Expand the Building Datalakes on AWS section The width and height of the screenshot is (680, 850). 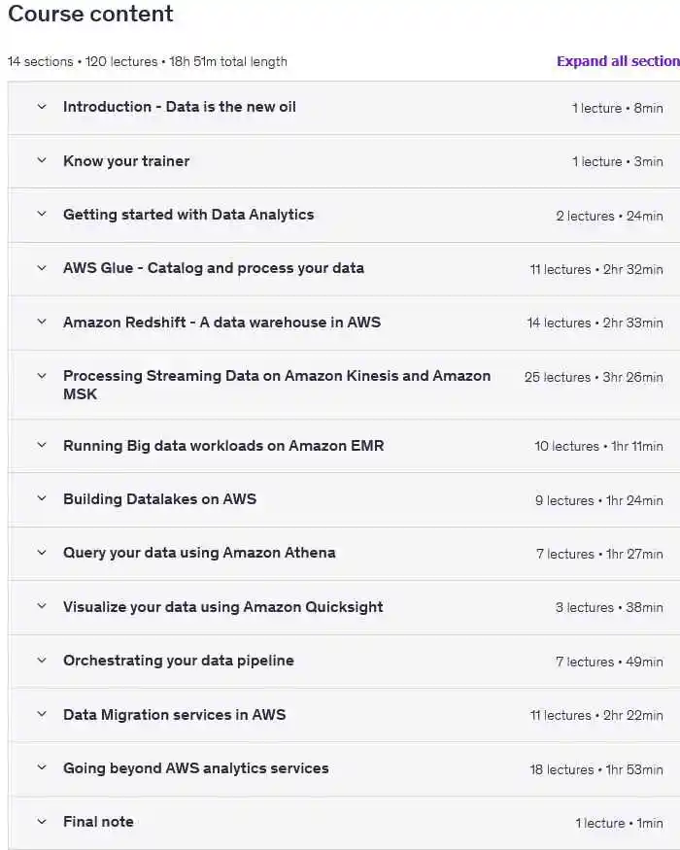pyautogui.click(x=159, y=499)
